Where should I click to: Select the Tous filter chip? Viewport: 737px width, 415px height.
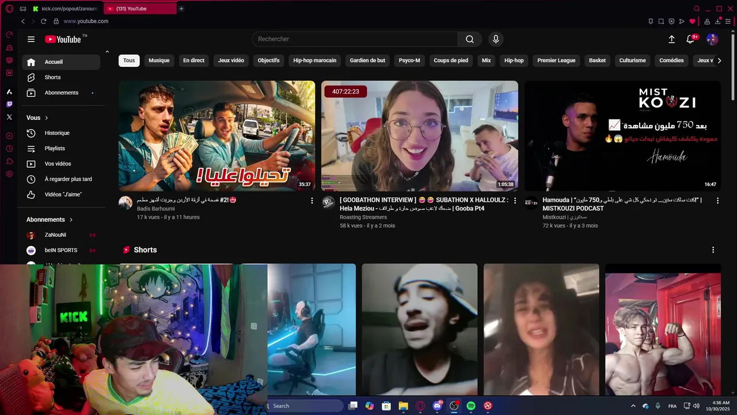pyautogui.click(x=129, y=61)
